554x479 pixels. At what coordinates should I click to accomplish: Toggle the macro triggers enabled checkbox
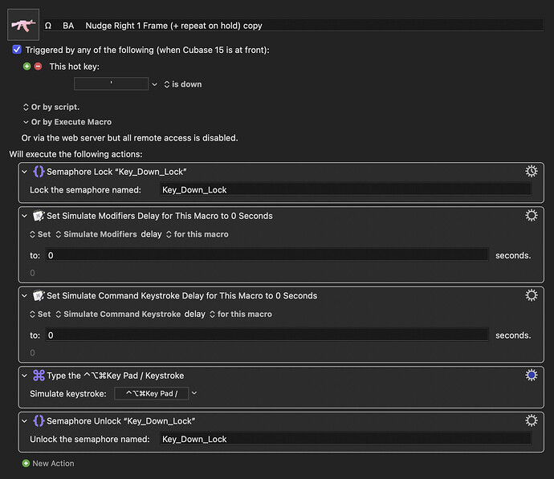click(x=17, y=50)
